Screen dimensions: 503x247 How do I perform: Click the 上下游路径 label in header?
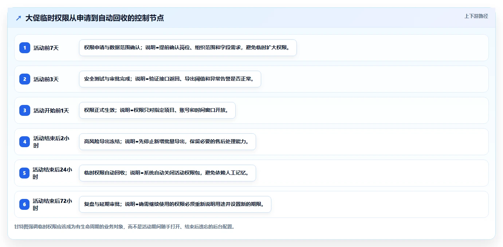pos(476,16)
